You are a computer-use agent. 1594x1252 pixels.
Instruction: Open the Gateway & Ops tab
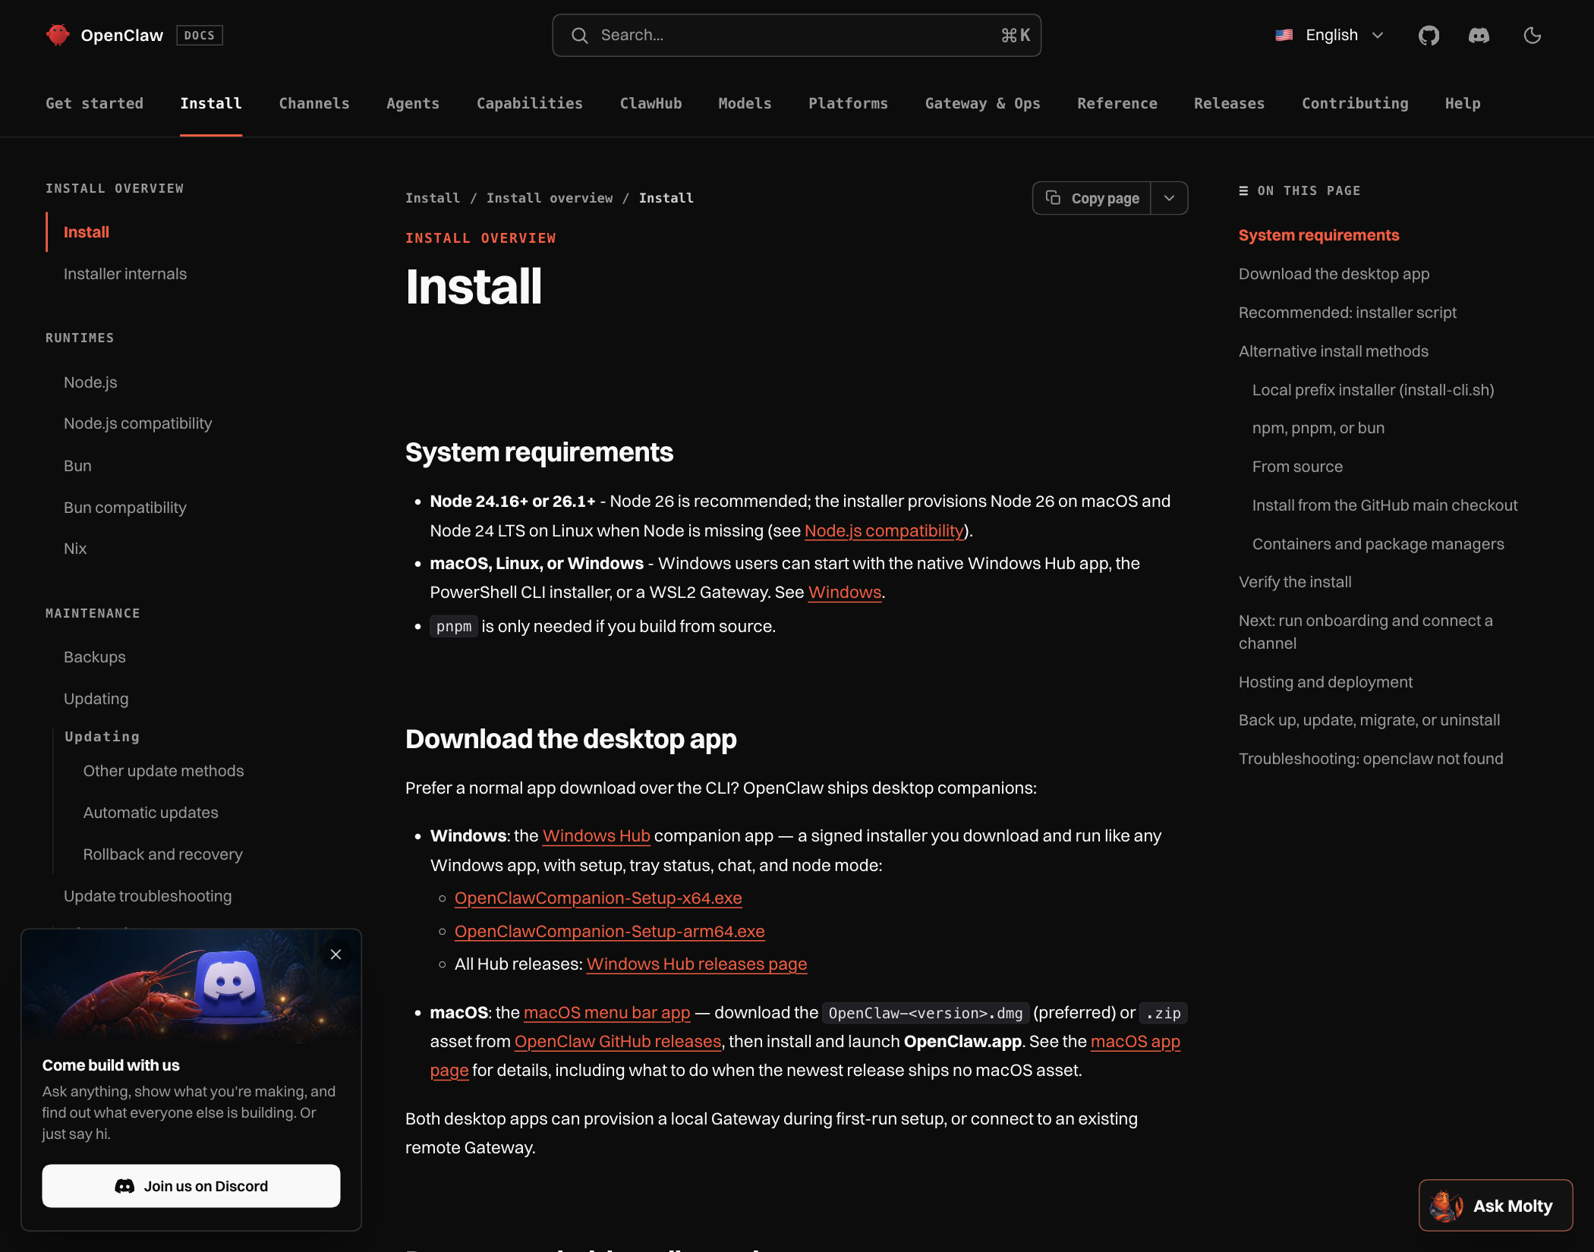coord(982,103)
